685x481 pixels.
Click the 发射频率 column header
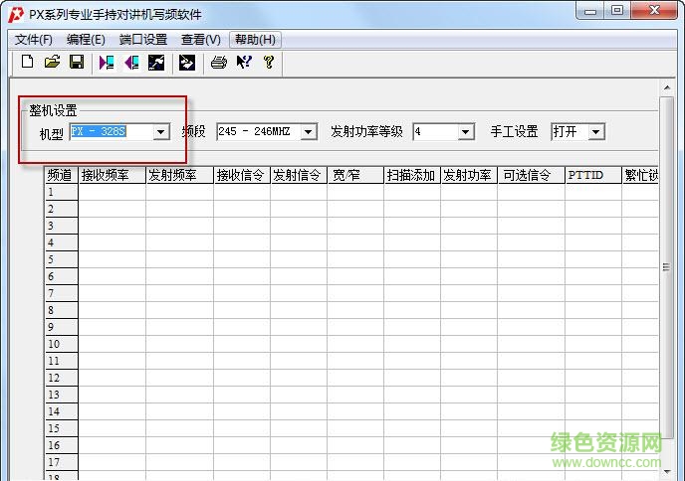tap(178, 176)
